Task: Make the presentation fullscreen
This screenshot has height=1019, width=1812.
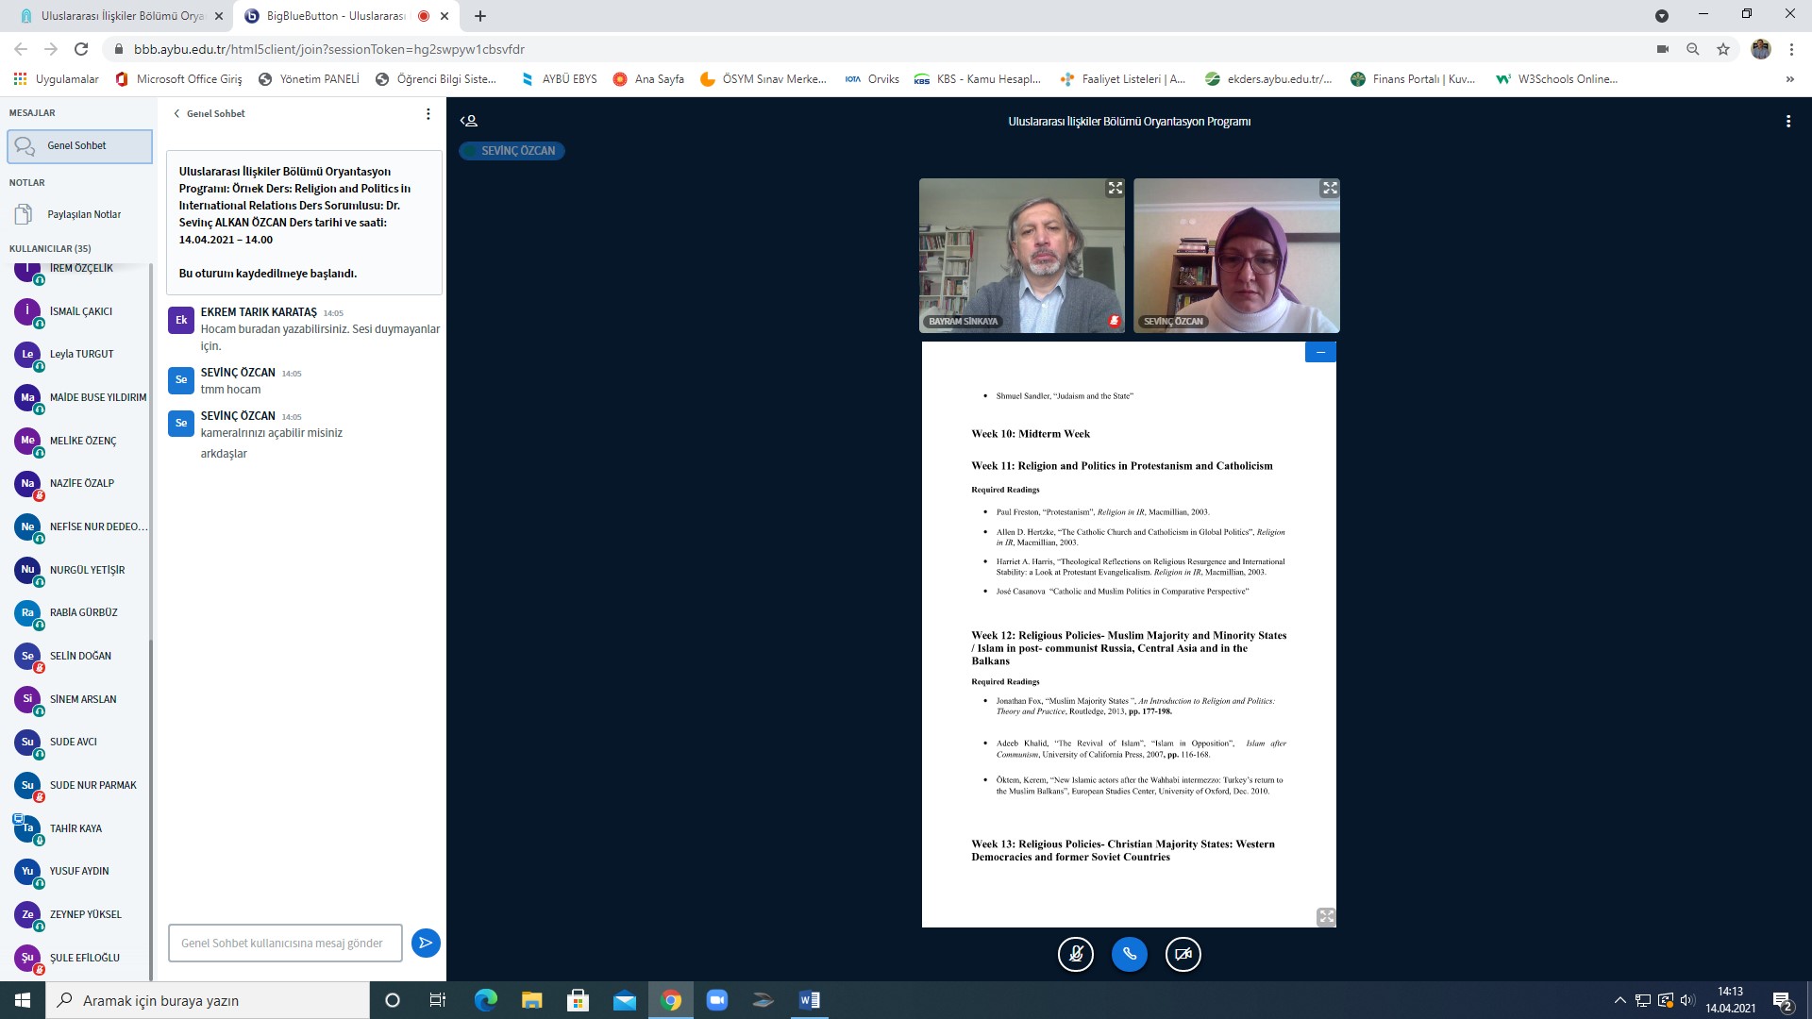Action: pos(1326,916)
